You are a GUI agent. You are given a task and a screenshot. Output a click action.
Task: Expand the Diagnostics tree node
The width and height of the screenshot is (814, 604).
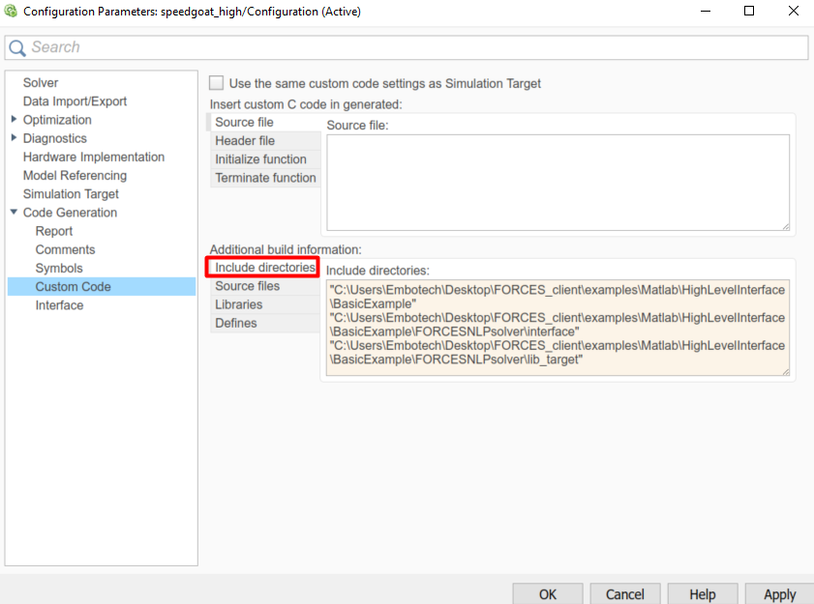pos(14,138)
